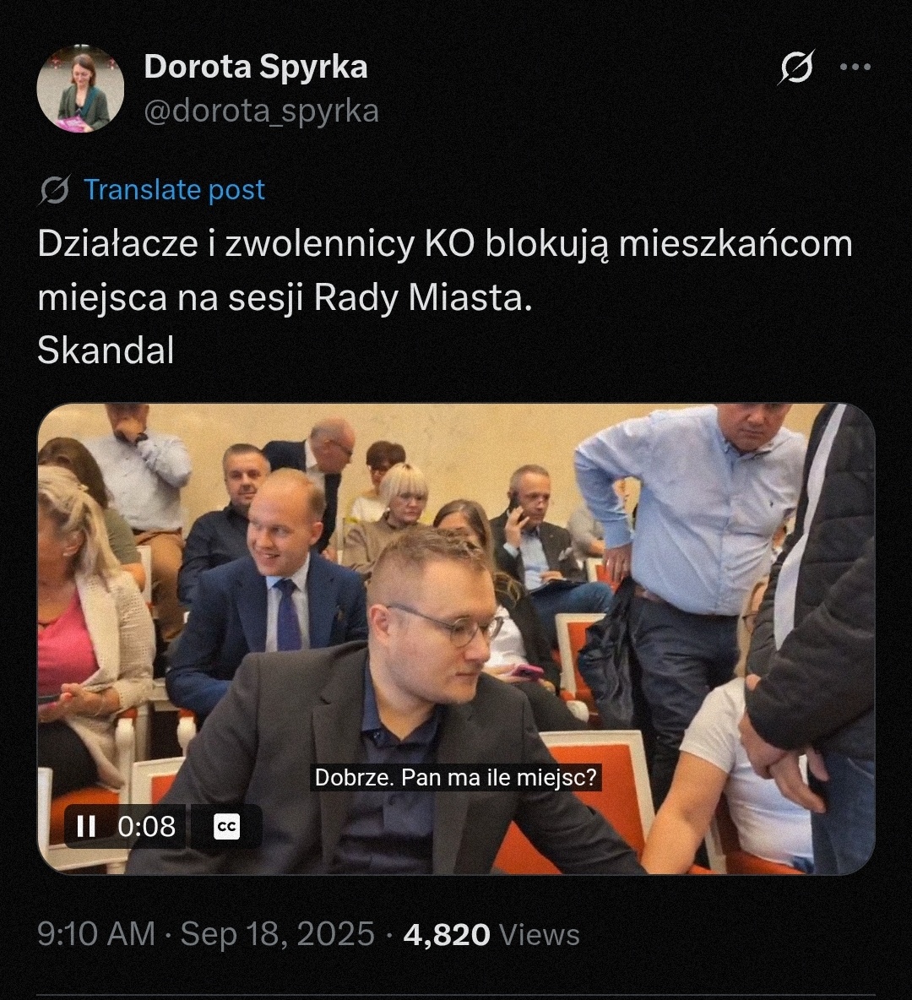Open post permalink via 9:10 AM timestamp
The height and width of the screenshot is (1000, 912).
(x=96, y=934)
